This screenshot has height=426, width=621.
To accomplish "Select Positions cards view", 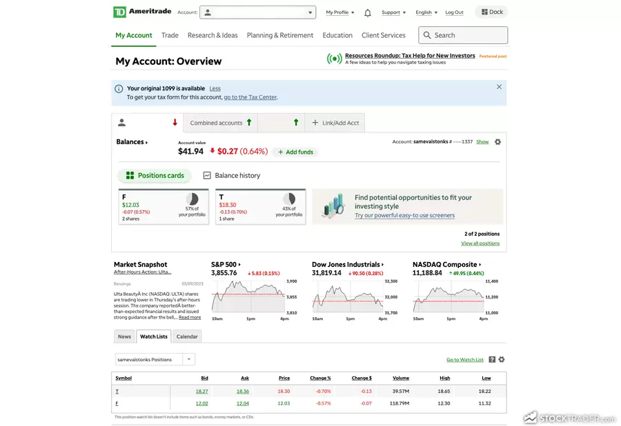I will coord(155,176).
